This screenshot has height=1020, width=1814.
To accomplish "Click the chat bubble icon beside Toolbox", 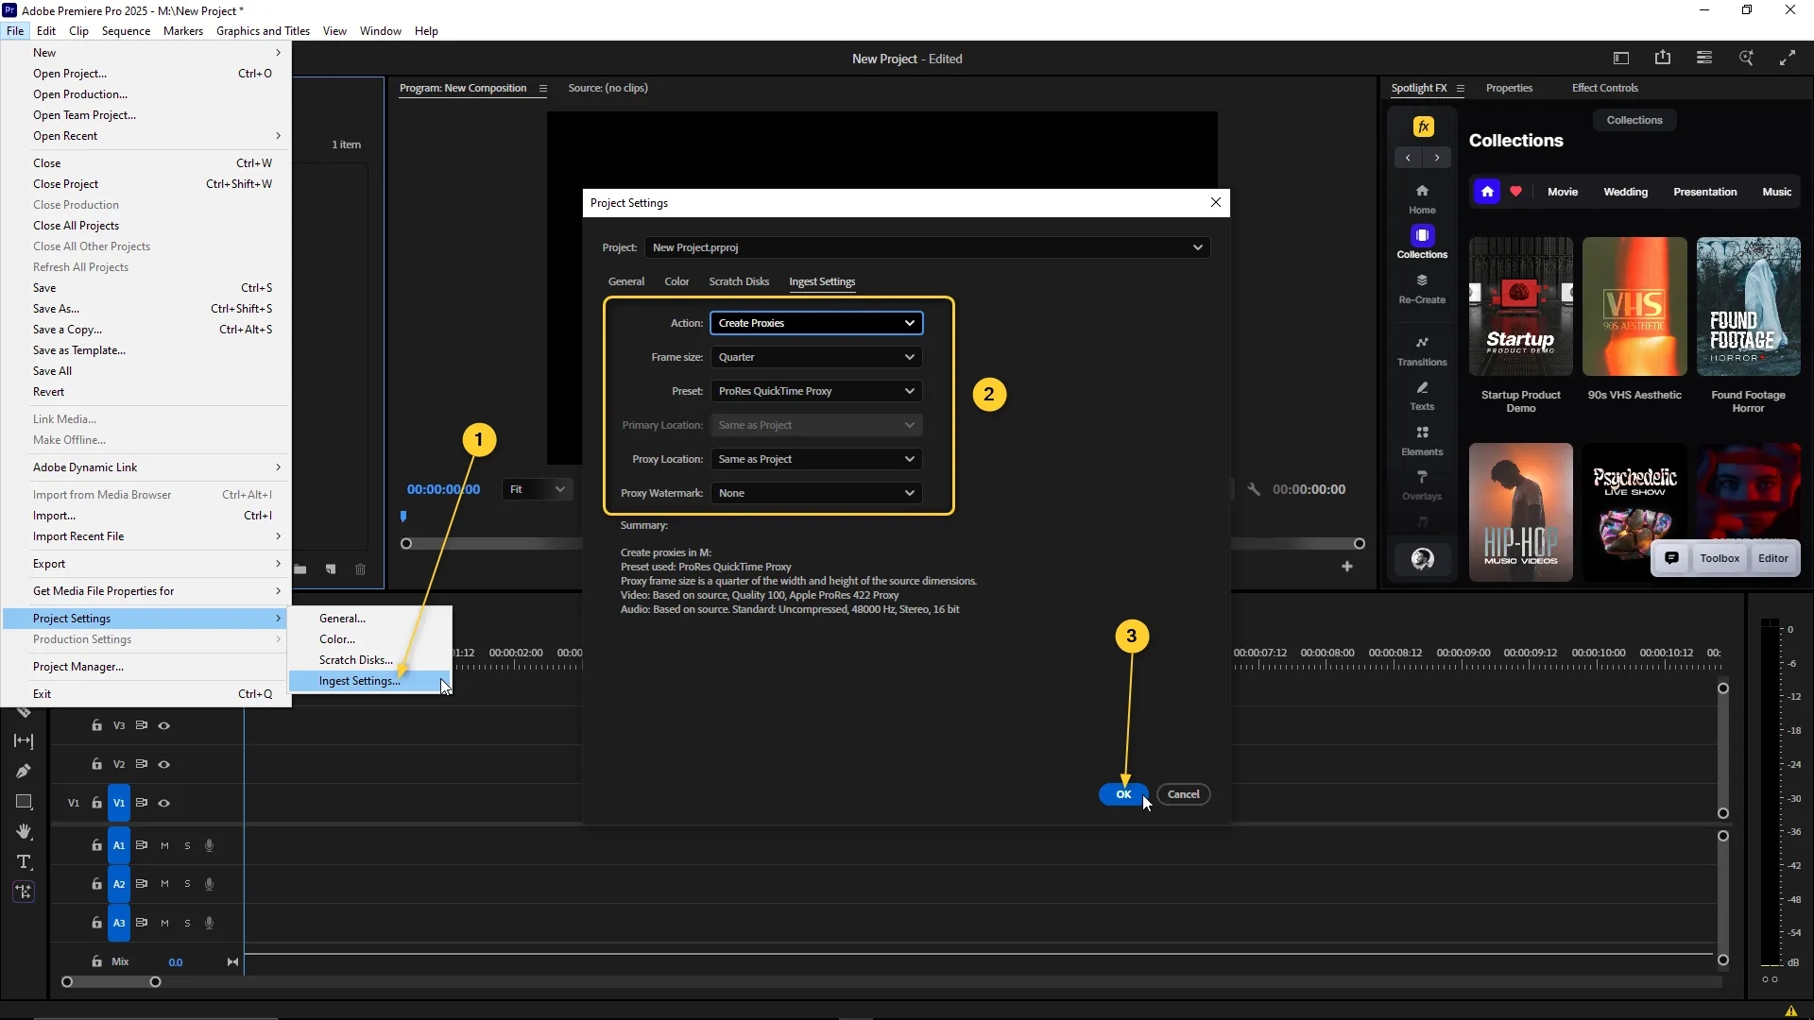I will (1671, 558).
